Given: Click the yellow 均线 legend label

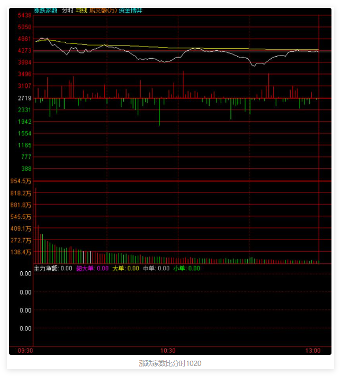Looking at the screenshot, I should click(x=81, y=11).
